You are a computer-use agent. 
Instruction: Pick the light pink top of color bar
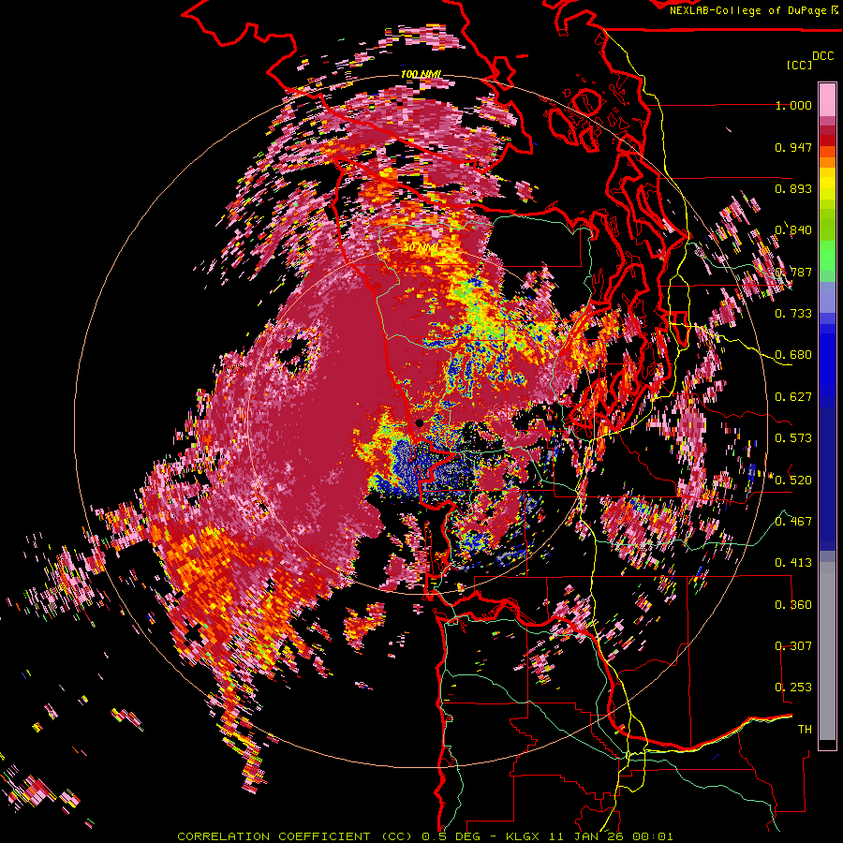[x=827, y=99]
